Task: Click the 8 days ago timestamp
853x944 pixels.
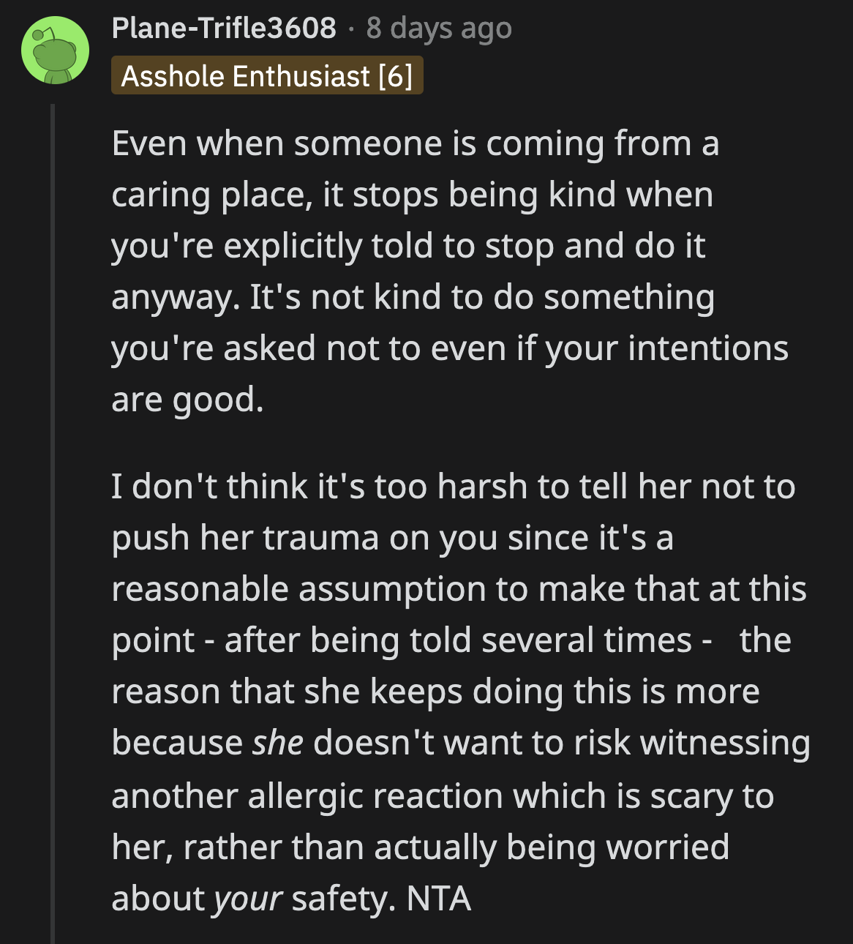Action: 437,28
